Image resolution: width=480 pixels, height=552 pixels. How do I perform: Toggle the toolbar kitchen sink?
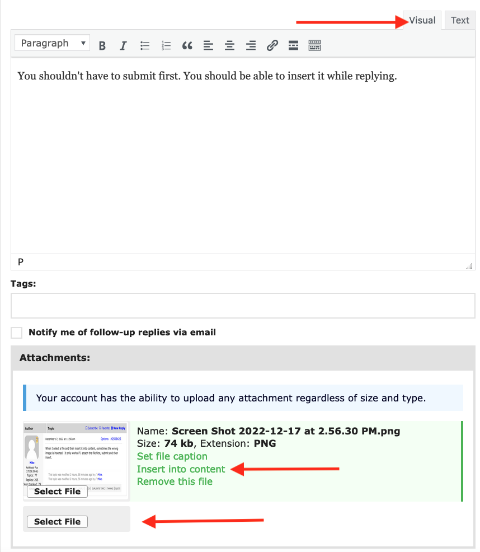(x=315, y=46)
